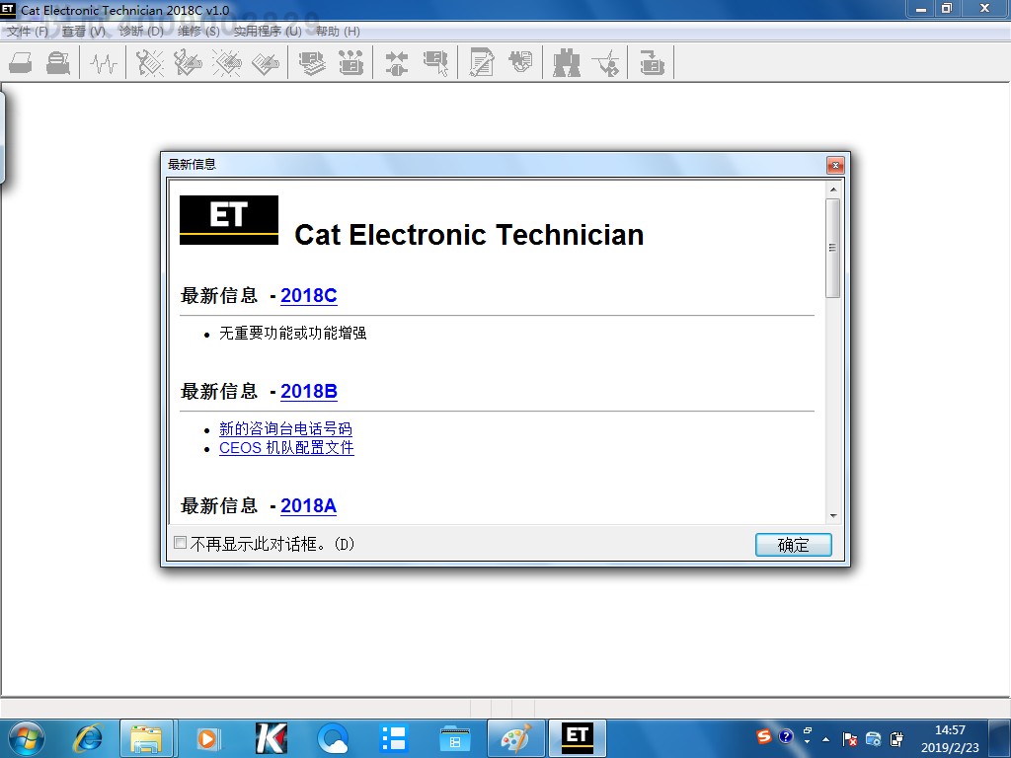The width and height of the screenshot is (1011, 758).
Task: Follow the 2018B release link
Action: (309, 391)
